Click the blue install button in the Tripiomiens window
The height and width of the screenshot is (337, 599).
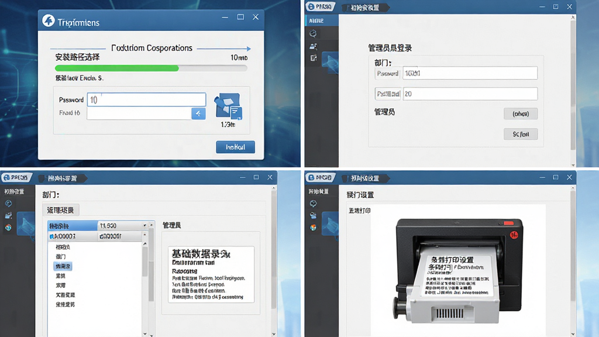tap(235, 147)
